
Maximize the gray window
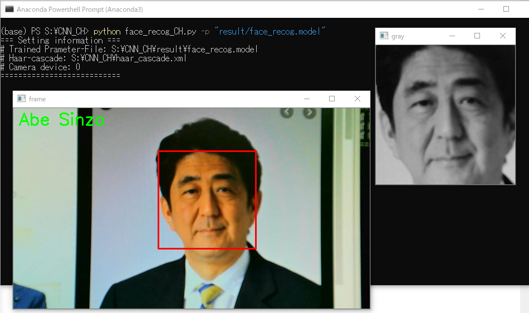click(477, 36)
